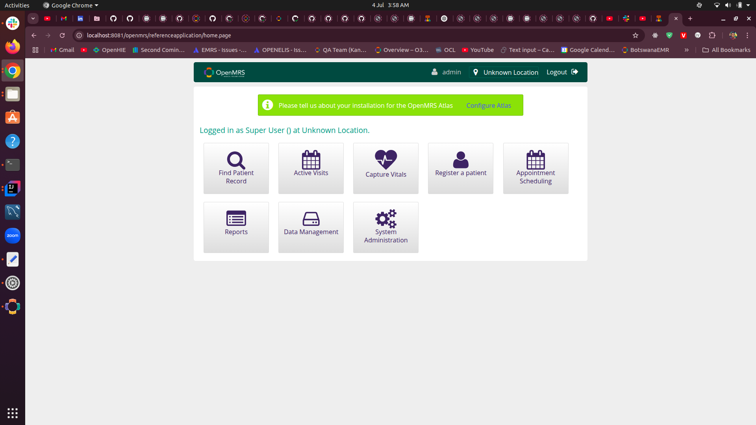Viewport: 756px width, 425px height.
Task: Open the Reports app
Action: pos(236,227)
